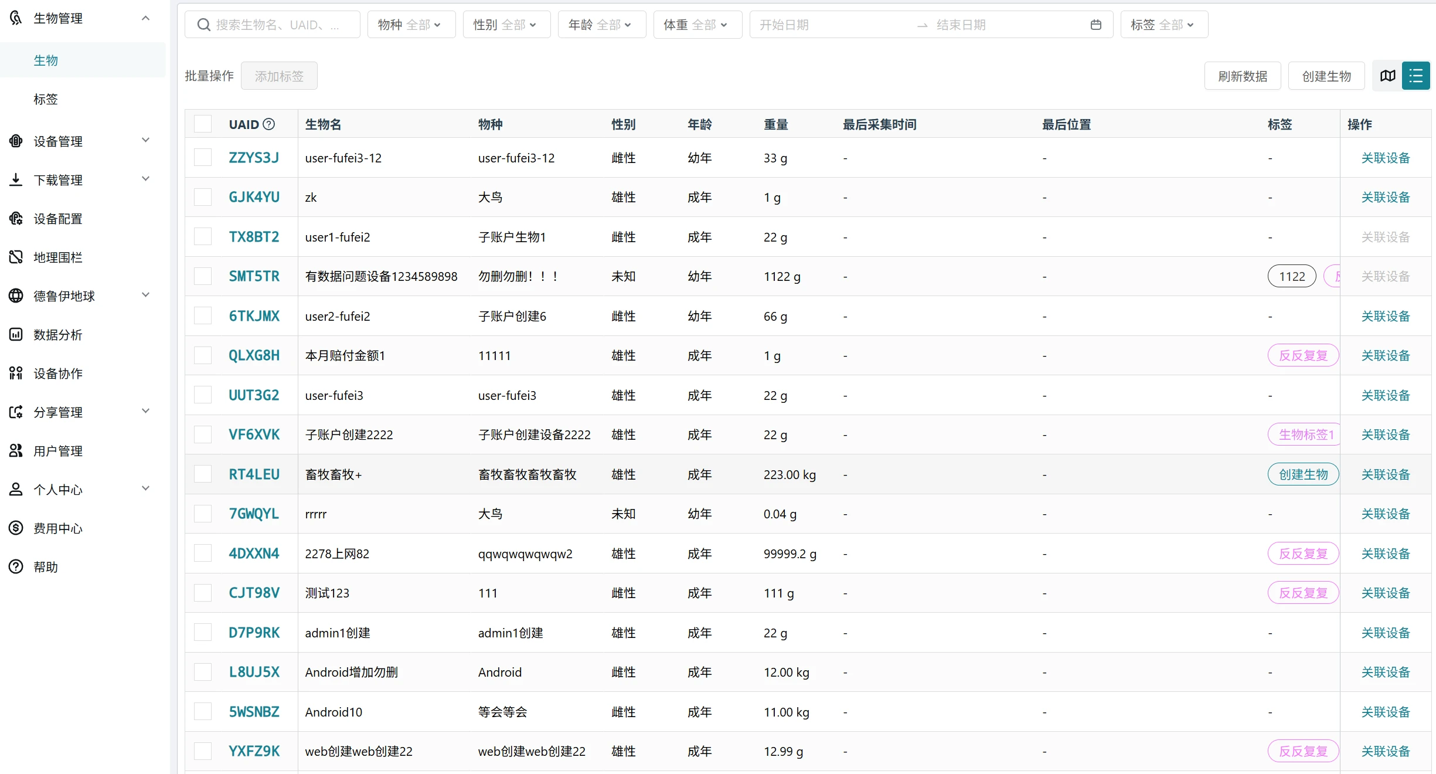
Task: Open the 物种 filter dropdown
Action: pos(411,25)
